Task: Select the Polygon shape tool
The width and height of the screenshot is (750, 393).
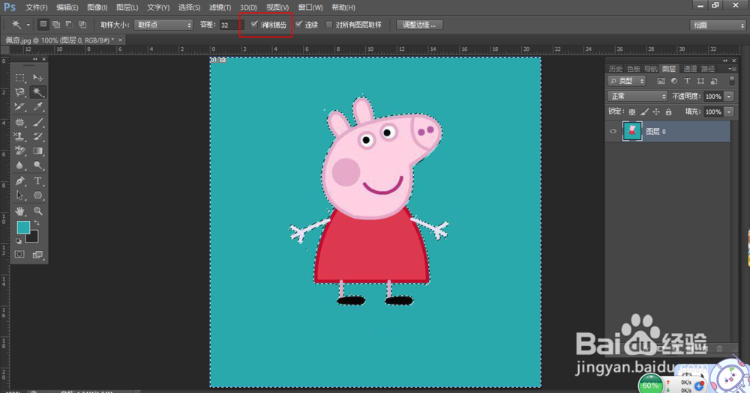Action: point(37,195)
